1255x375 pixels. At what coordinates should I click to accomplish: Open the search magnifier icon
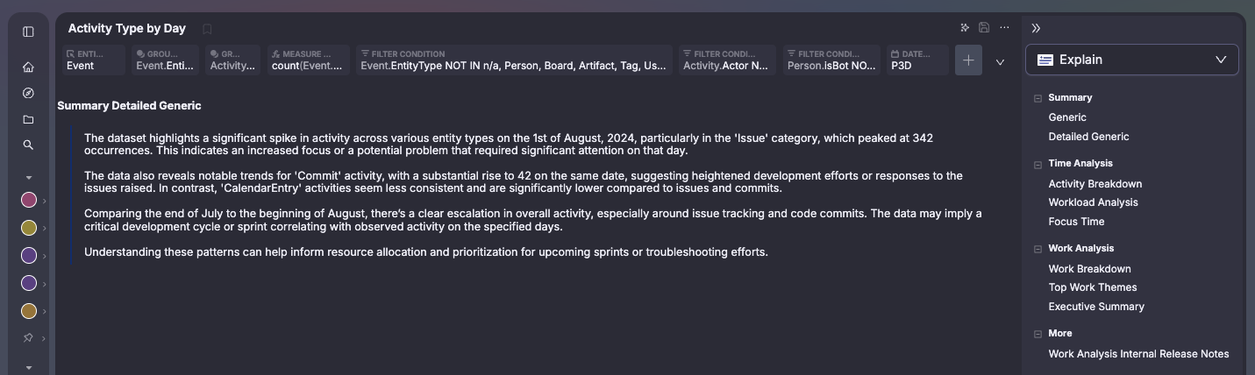(28, 145)
